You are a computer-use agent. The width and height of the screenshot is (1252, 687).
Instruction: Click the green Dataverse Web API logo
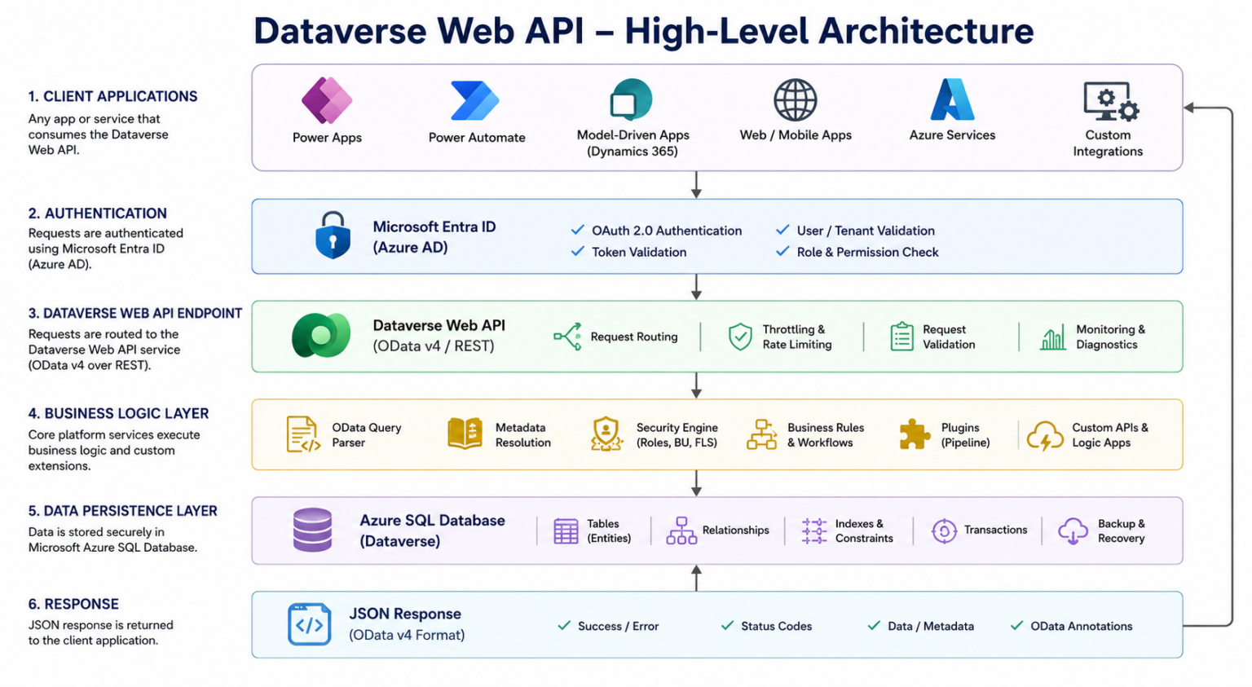click(321, 335)
